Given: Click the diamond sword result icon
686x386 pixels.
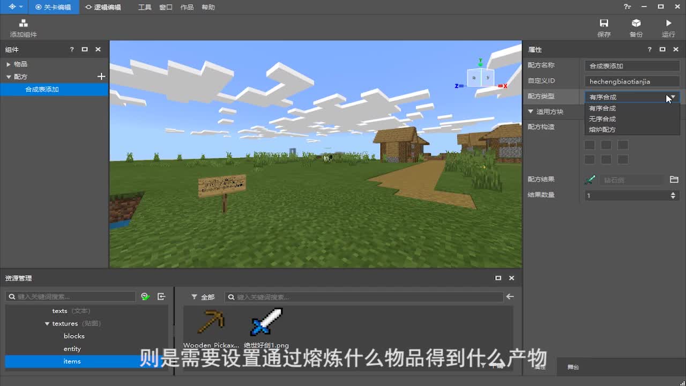Looking at the screenshot, I should tap(590, 180).
